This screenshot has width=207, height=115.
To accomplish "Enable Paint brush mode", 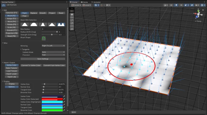I will pos(25,13).
